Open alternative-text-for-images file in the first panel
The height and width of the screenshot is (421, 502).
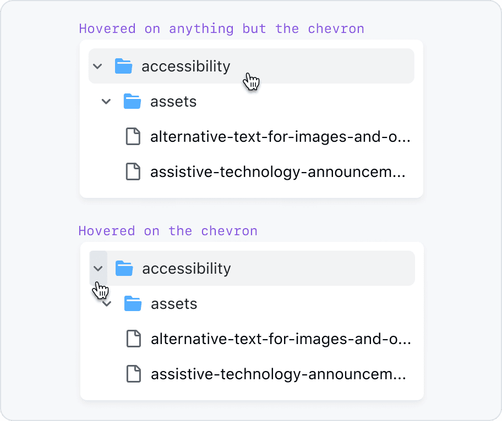tap(280, 137)
